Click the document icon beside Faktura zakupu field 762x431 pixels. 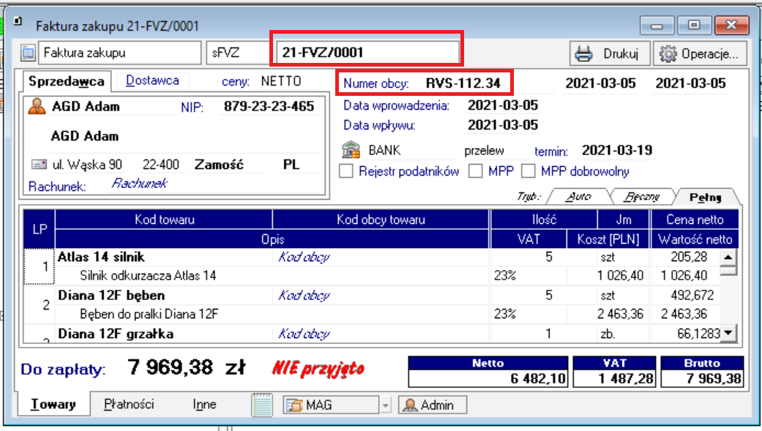(29, 53)
